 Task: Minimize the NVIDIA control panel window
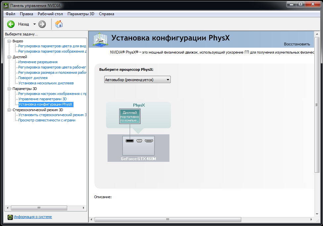click(x=291, y=4)
